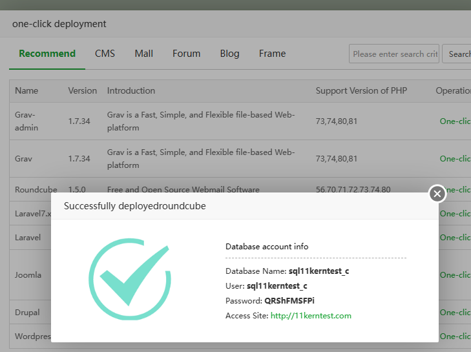This screenshot has width=471, height=352.
Task: Click One-click for Laravel7.x row
Action: pos(455,214)
